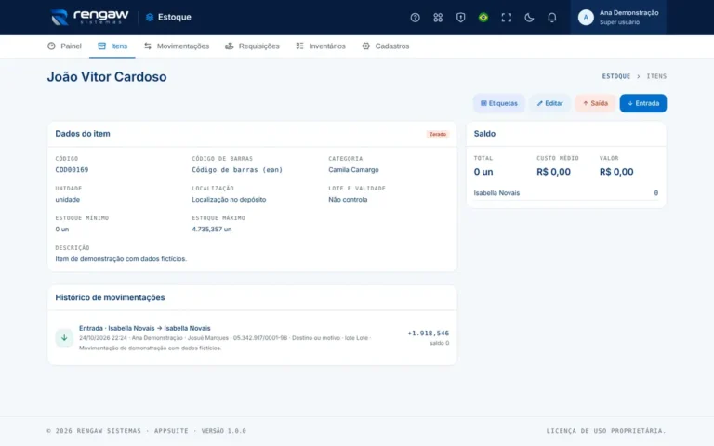Click the Editar button
The width and height of the screenshot is (714, 446).
[x=549, y=103]
